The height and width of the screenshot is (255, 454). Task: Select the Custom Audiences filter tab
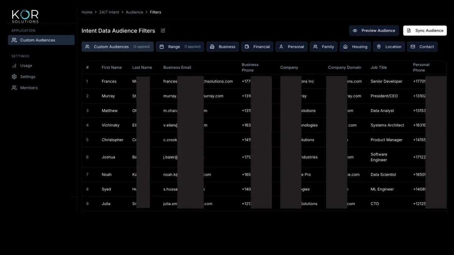tap(118, 47)
